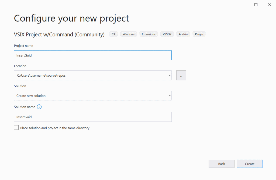Enable 'Place solution and project in the same directory'
The width and height of the screenshot is (276, 180).
(16, 127)
